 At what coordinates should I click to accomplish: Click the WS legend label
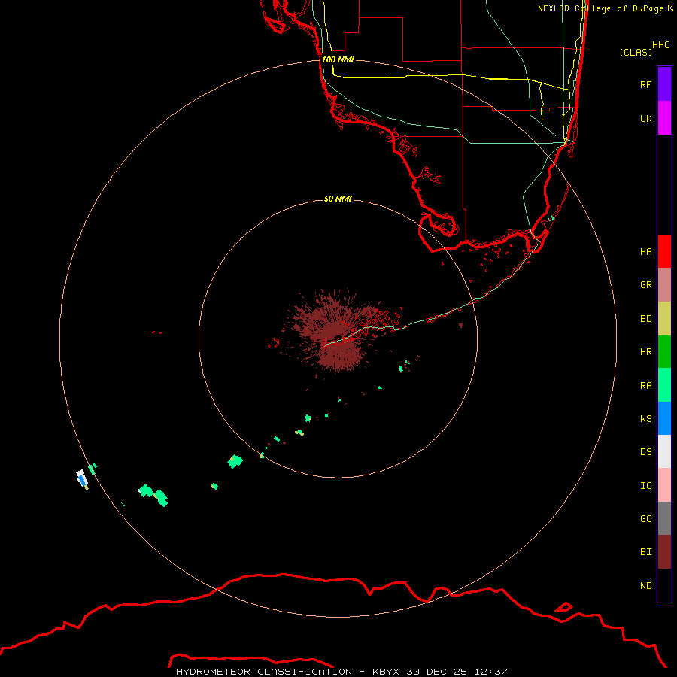click(x=645, y=418)
